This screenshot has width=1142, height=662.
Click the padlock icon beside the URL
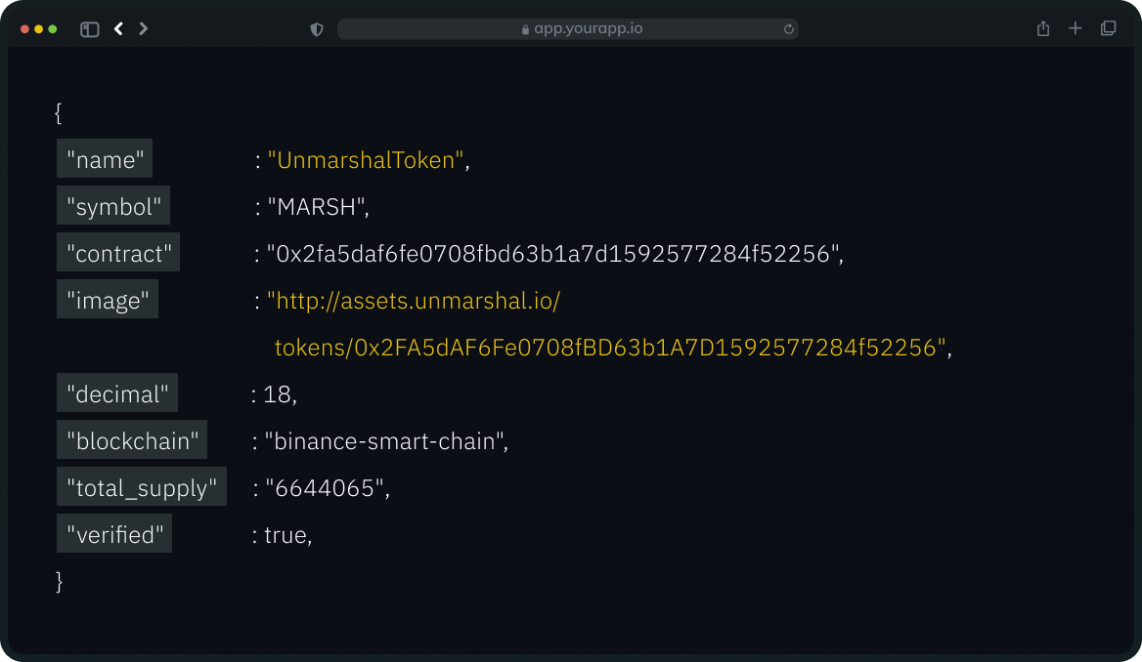pos(526,29)
